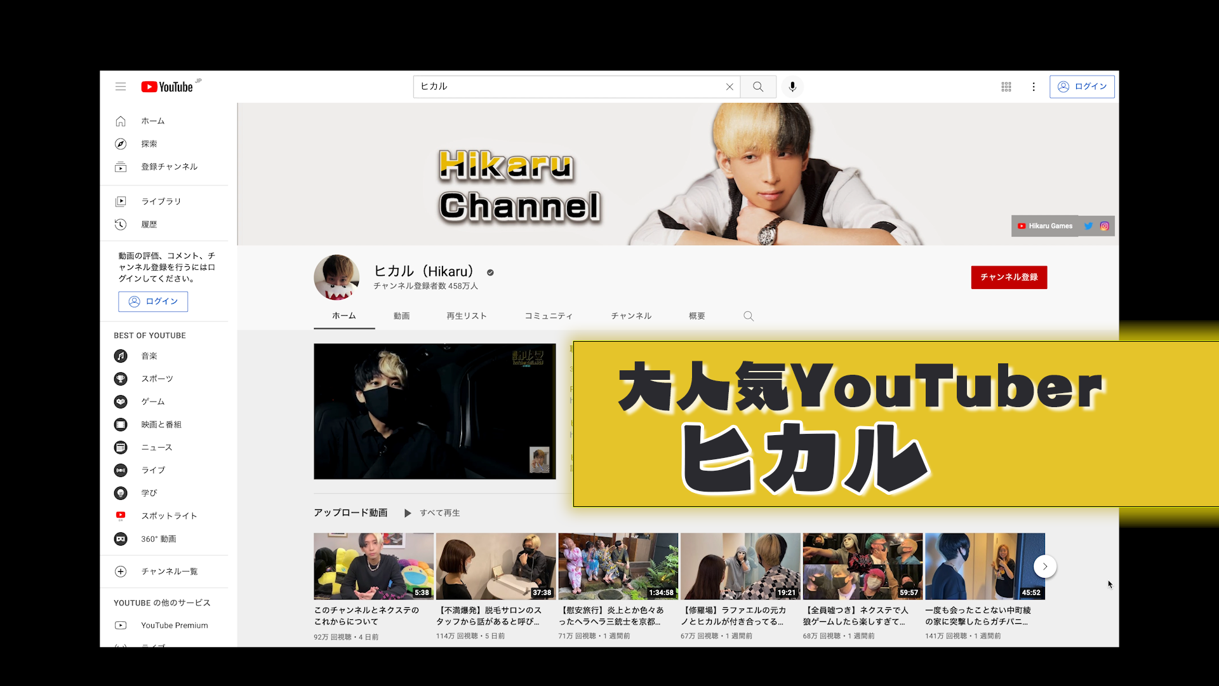Click title このチャンネルとネクステのこれからについて

pyautogui.click(x=367, y=616)
